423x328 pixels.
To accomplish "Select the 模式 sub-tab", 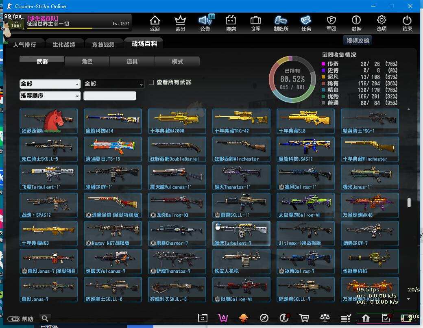I will [177, 61].
